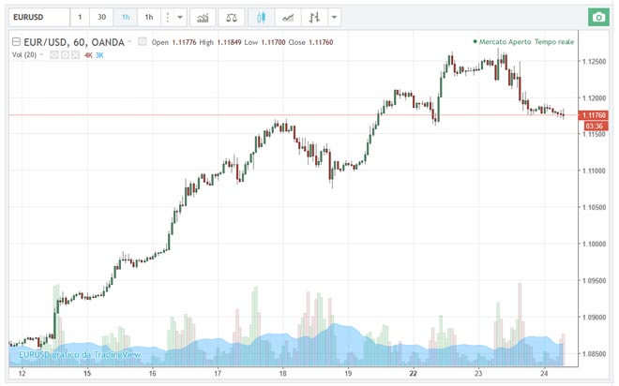Select the bars chart style icon
Viewport: 619px width, 386px height.
click(315, 17)
